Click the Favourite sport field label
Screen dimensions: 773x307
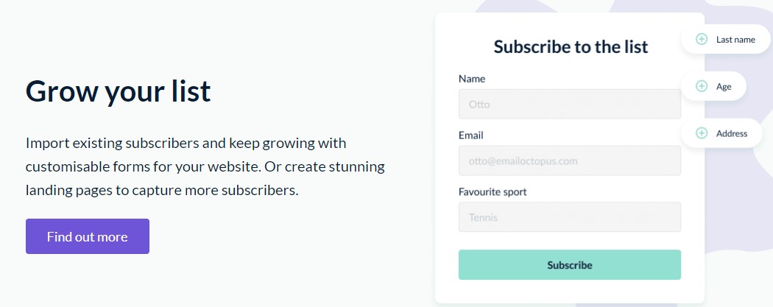493,191
